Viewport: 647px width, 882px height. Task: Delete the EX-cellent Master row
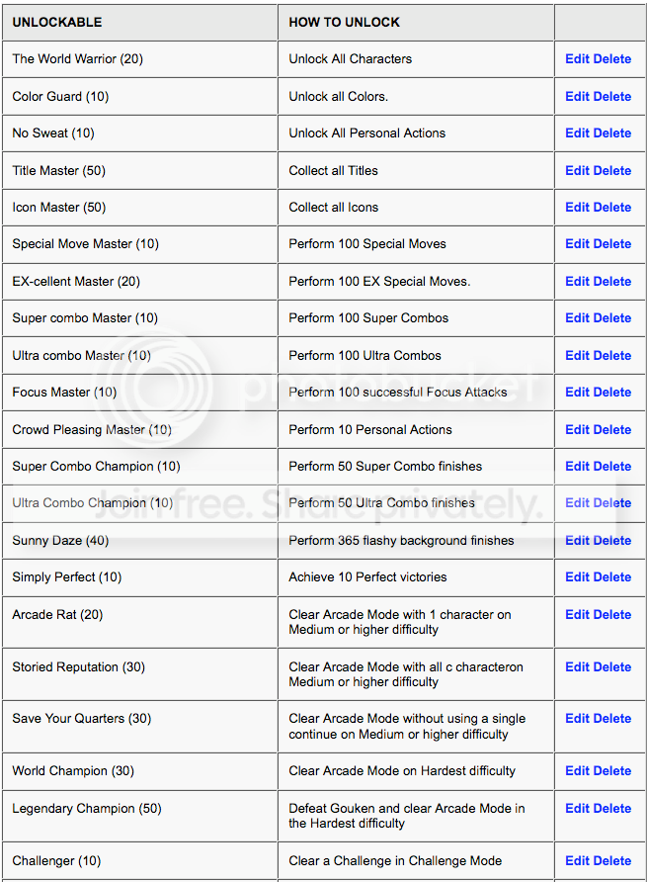coord(612,281)
